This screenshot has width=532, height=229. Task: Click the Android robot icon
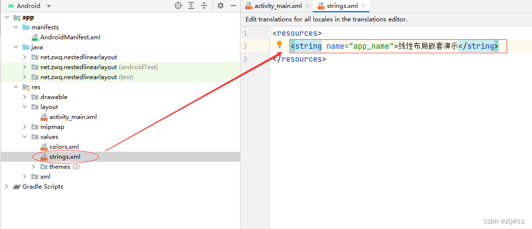tap(11, 6)
